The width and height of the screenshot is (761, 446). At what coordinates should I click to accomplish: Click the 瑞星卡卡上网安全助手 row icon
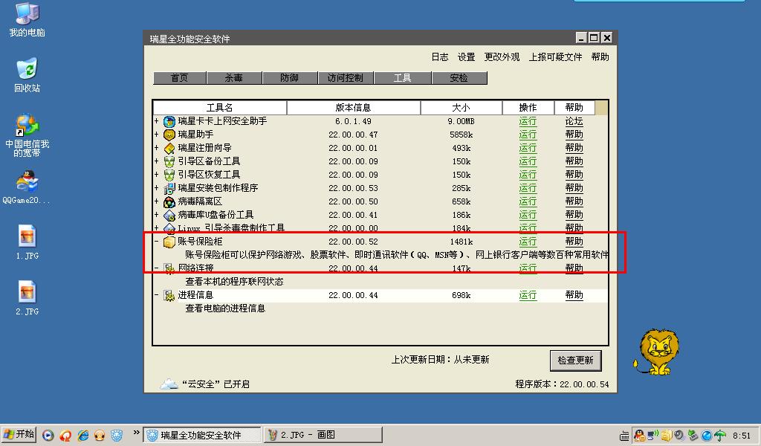(x=169, y=121)
